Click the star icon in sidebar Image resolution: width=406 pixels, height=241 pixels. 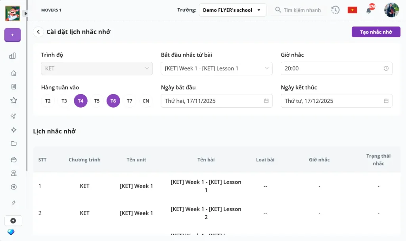click(x=13, y=100)
